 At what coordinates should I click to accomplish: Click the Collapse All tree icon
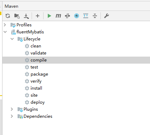[x=95, y=16]
